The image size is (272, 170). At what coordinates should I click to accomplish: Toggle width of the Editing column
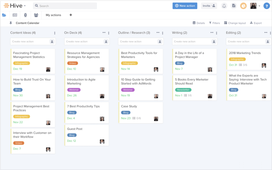266,33
